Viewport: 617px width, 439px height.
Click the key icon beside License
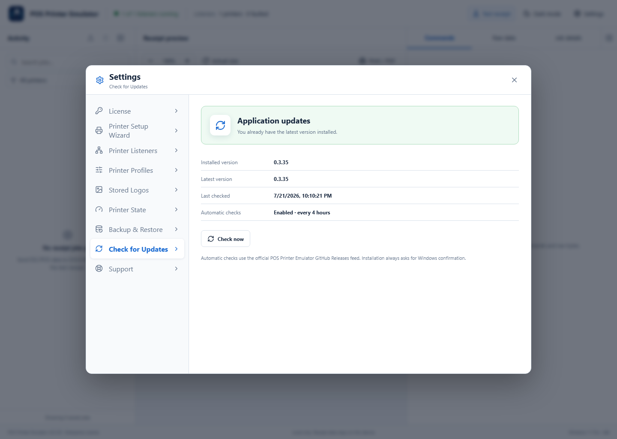tap(99, 111)
